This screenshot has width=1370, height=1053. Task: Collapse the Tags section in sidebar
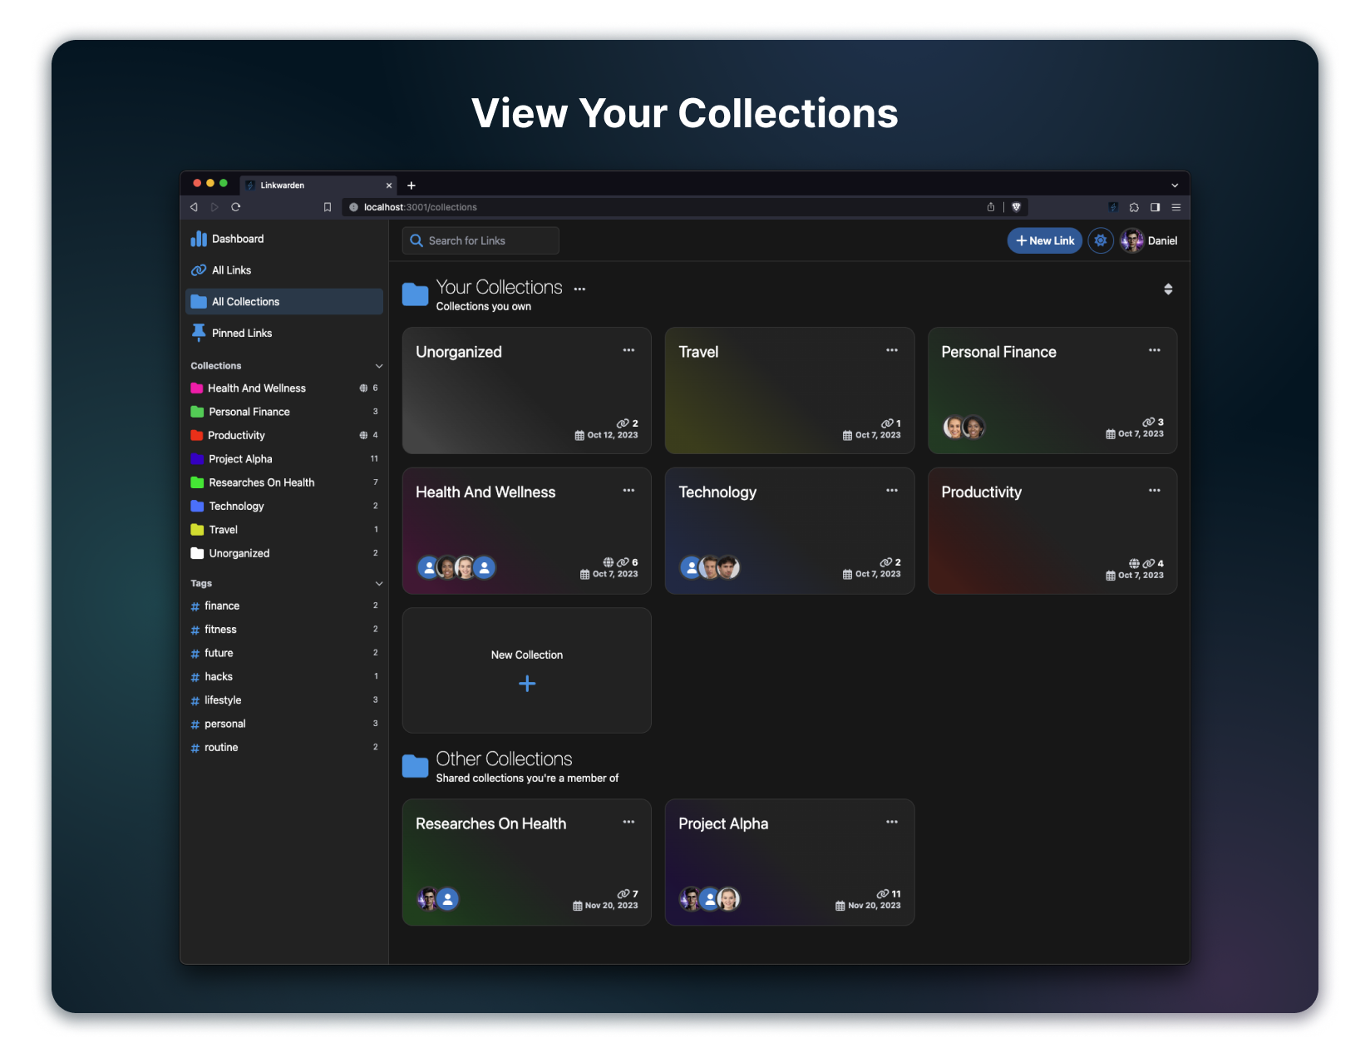click(x=379, y=584)
